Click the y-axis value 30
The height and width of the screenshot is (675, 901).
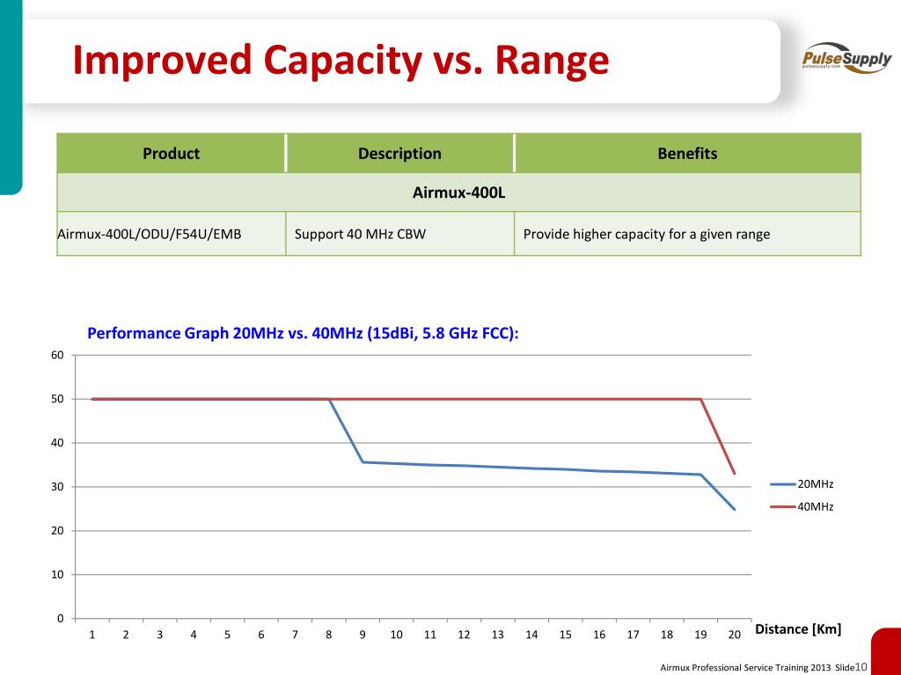pyautogui.click(x=57, y=487)
